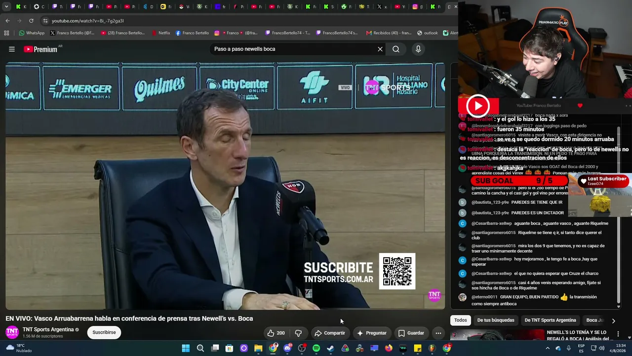Subscribe to TNT Sports Argentina with Suscribirse

pos(104,332)
